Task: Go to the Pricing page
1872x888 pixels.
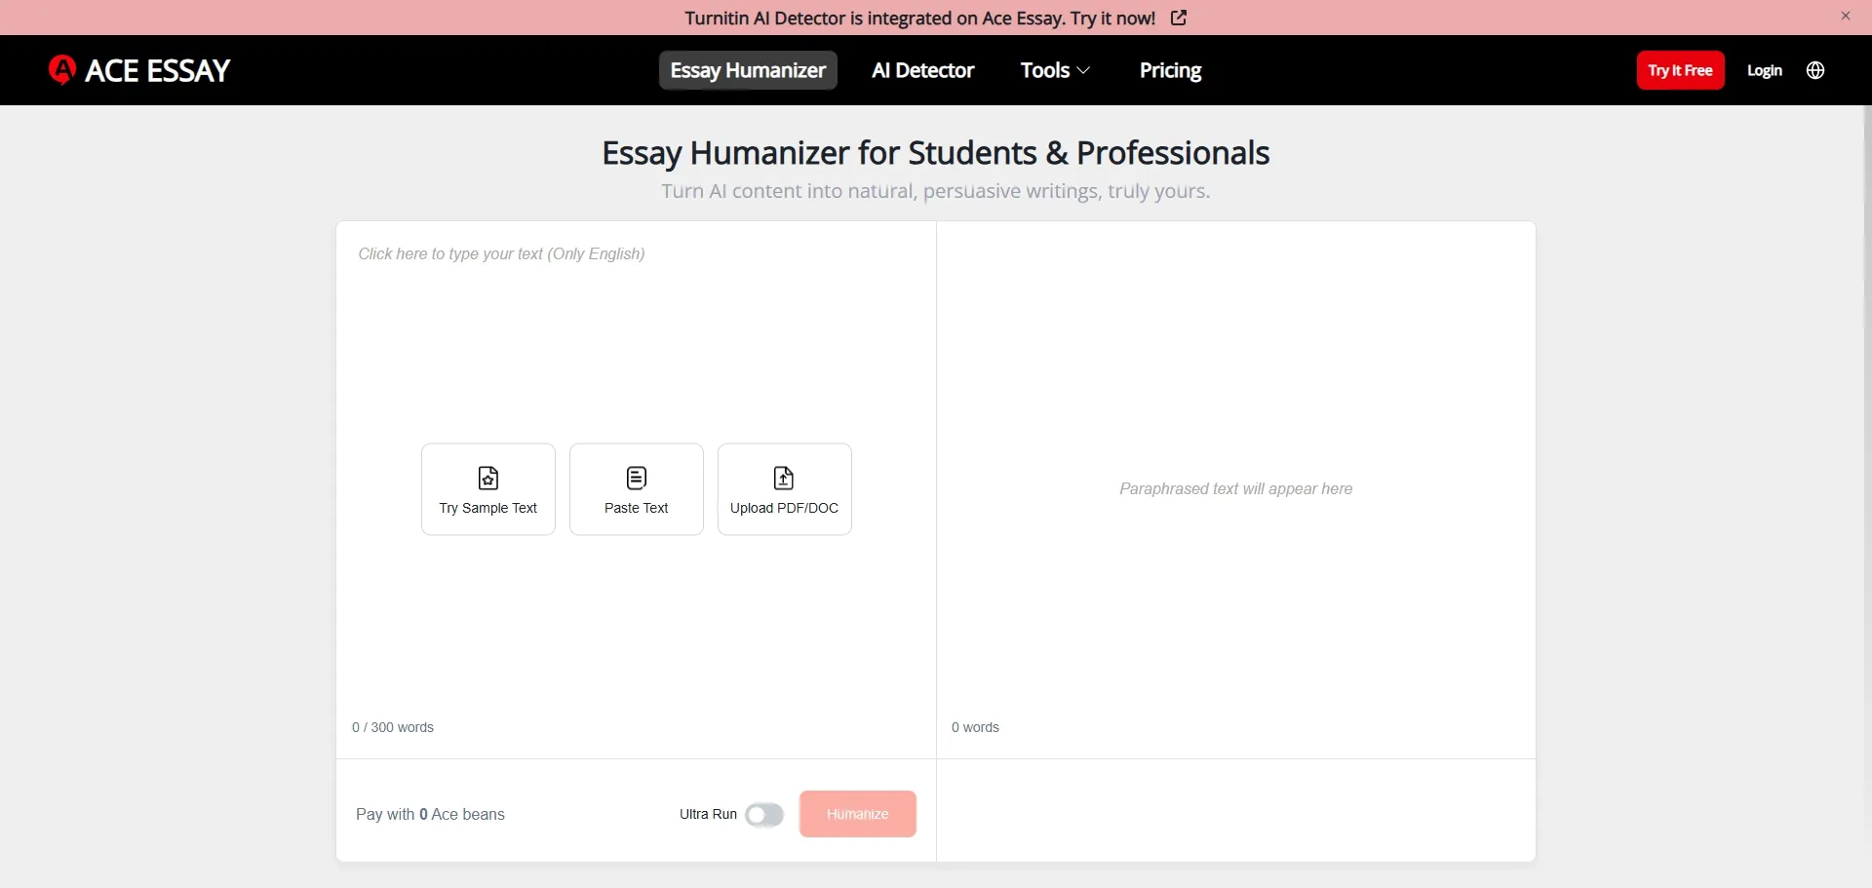Action: click(1170, 69)
